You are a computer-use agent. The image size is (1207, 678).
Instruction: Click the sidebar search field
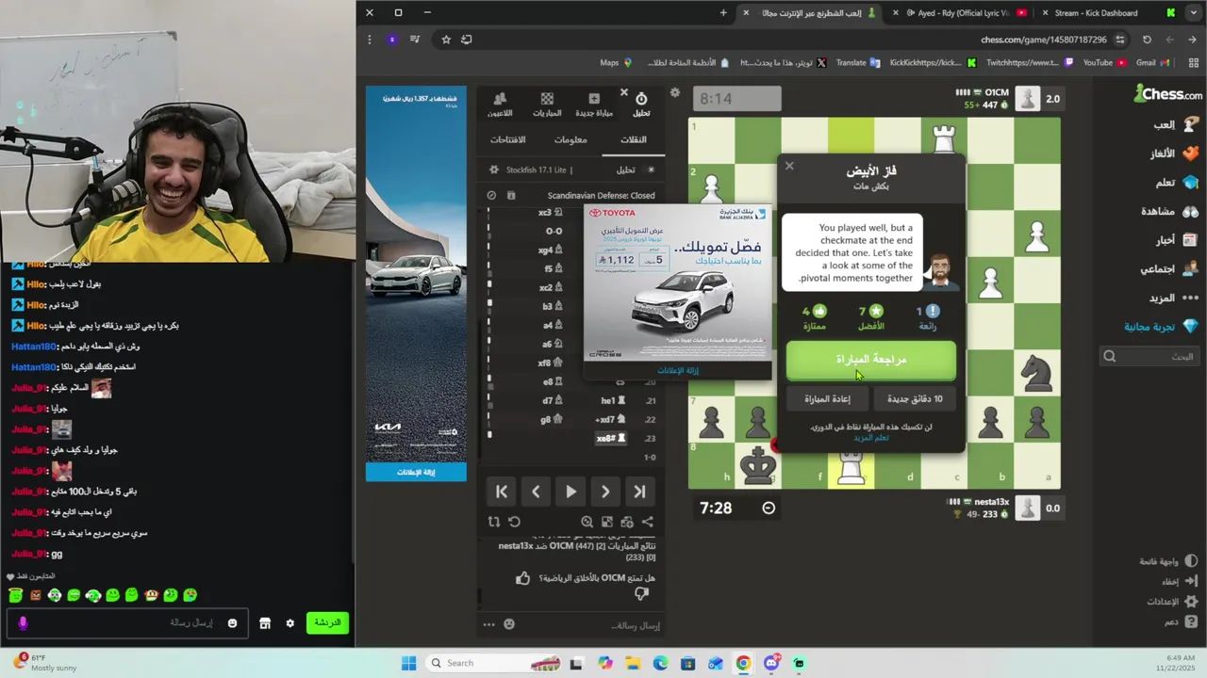(x=1150, y=356)
